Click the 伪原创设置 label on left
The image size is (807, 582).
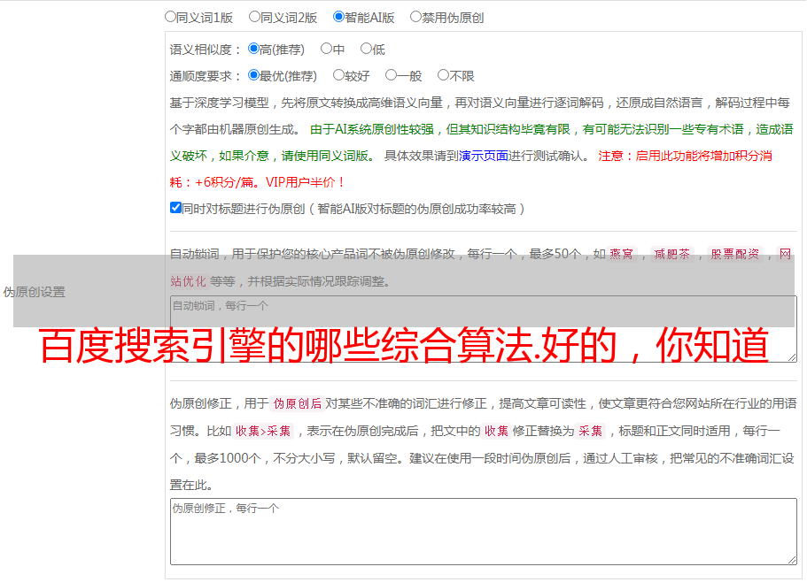pos(35,292)
